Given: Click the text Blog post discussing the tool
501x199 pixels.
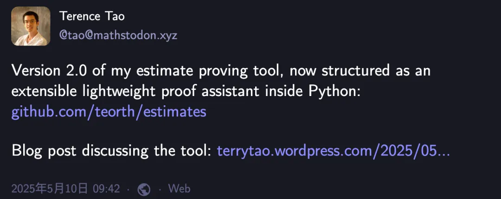Looking at the screenshot, I should click(x=112, y=151).
